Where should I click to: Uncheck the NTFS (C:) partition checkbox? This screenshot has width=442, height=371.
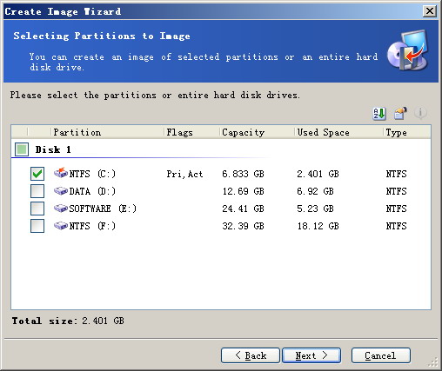(37, 174)
